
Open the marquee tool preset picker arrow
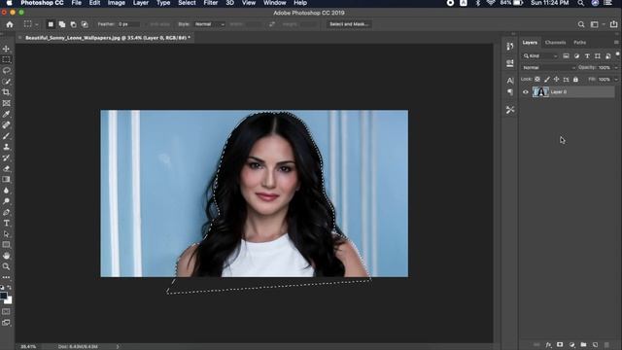[x=37, y=24]
